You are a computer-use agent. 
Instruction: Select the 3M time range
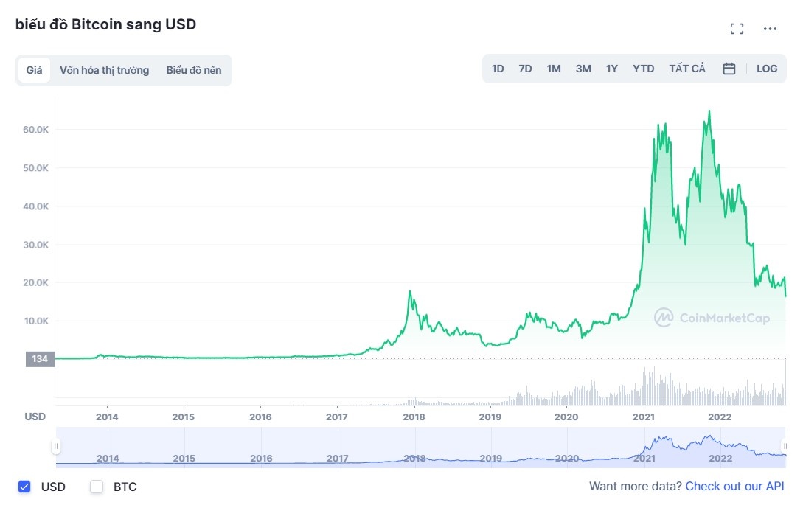583,69
